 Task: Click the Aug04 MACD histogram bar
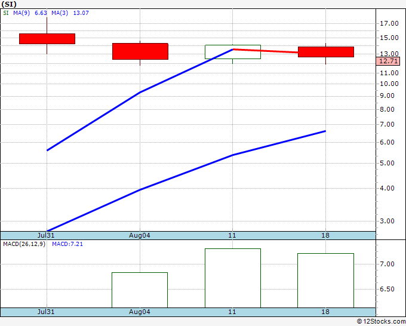140,290
